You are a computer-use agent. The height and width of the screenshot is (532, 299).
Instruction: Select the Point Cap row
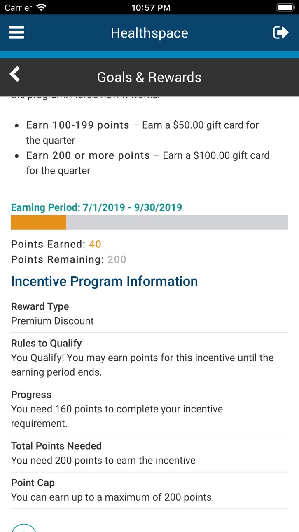[149, 490]
